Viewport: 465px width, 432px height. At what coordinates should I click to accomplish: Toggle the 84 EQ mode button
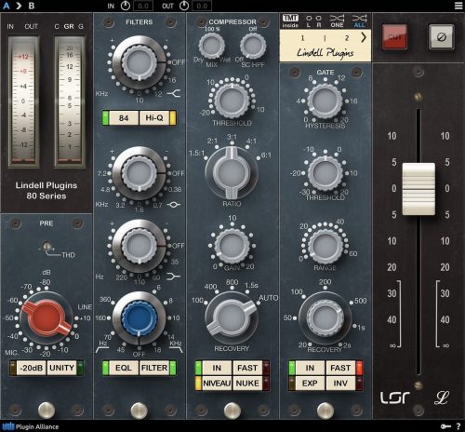pyautogui.click(x=124, y=118)
